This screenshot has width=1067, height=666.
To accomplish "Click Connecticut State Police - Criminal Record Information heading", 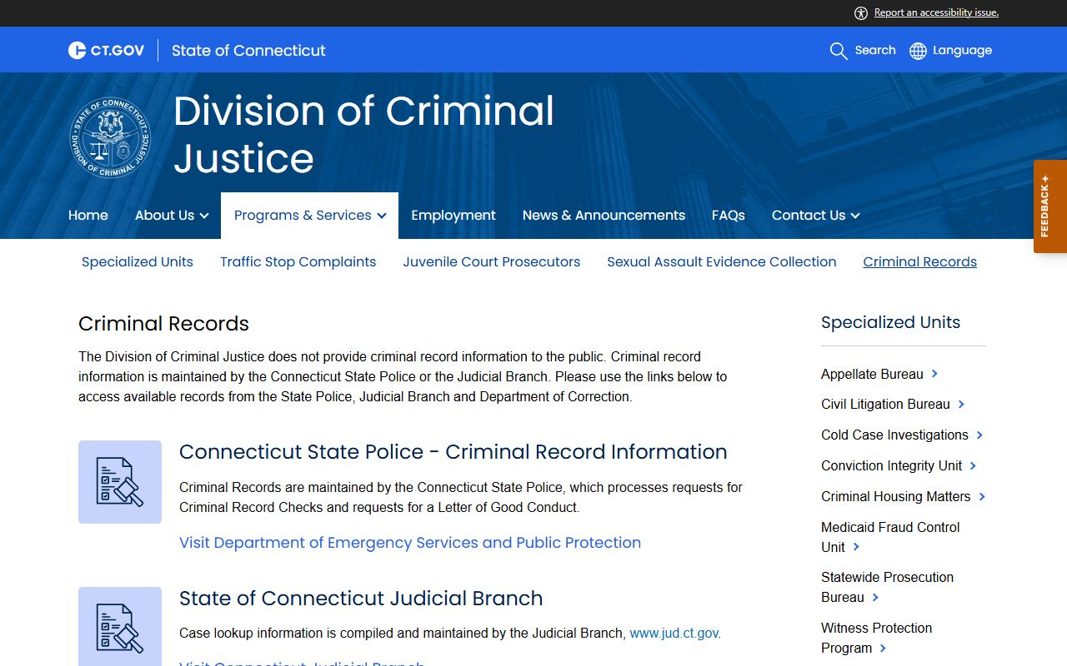I will coord(453,451).
